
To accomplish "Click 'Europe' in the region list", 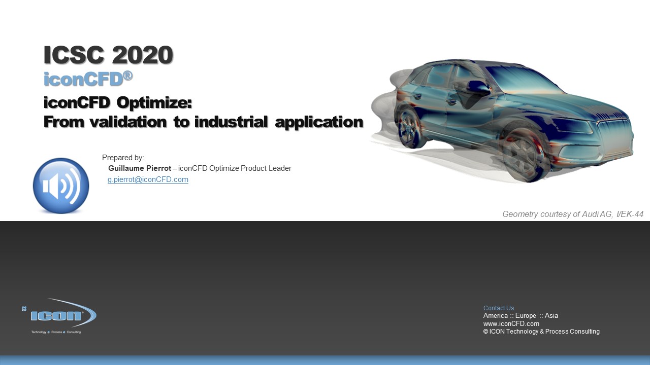I will [526, 316].
